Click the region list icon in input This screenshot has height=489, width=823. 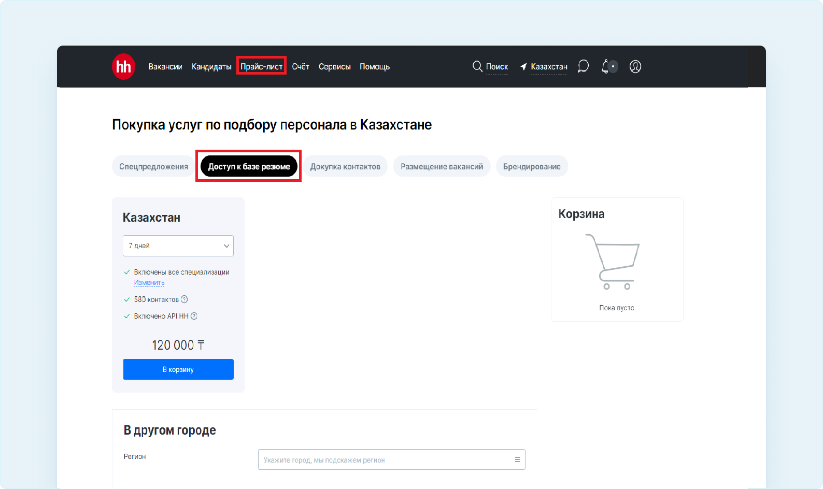[517, 459]
